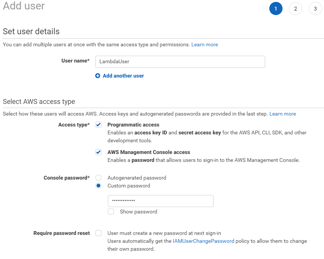
Task: Uncheck AWS Management Console access checkbox
Action: tap(98, 152)
